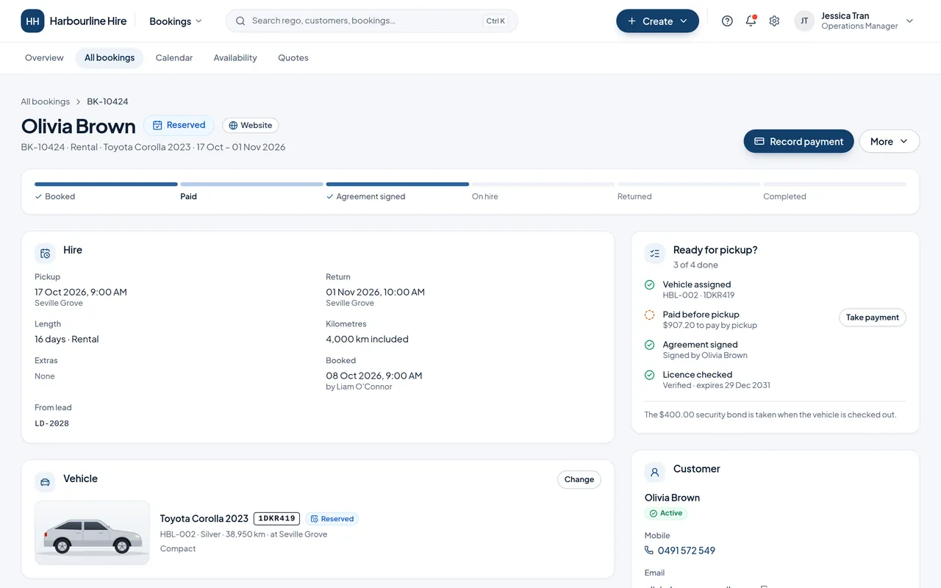The image size is (941, 588).
Task: Expand the More actions dropdown
Action: (889, 142)
